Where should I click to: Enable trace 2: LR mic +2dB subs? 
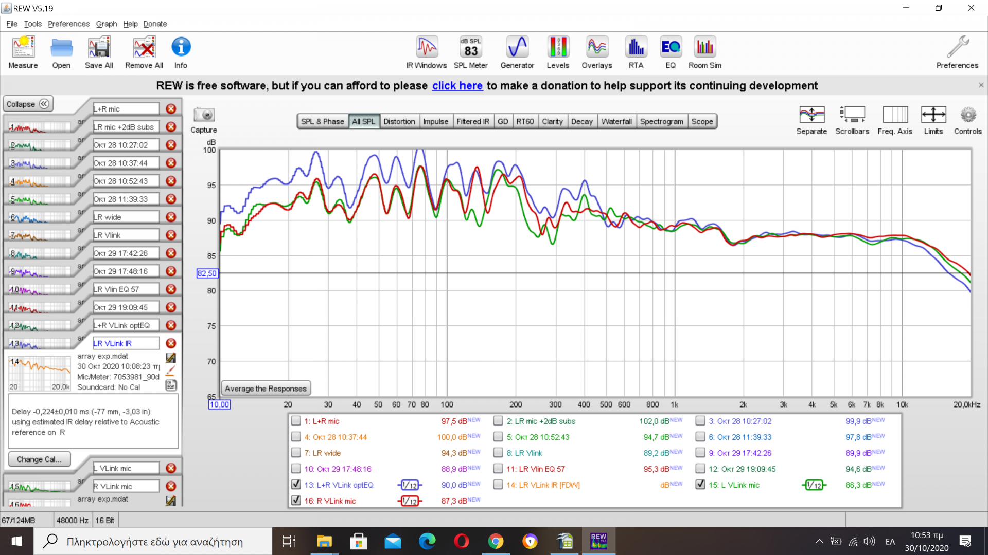tap(498, 421)
